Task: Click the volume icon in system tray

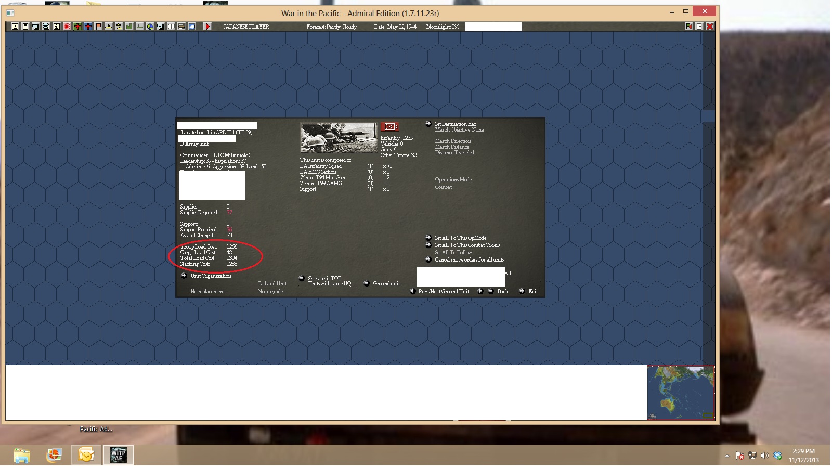Action: (x=764, y=456)
